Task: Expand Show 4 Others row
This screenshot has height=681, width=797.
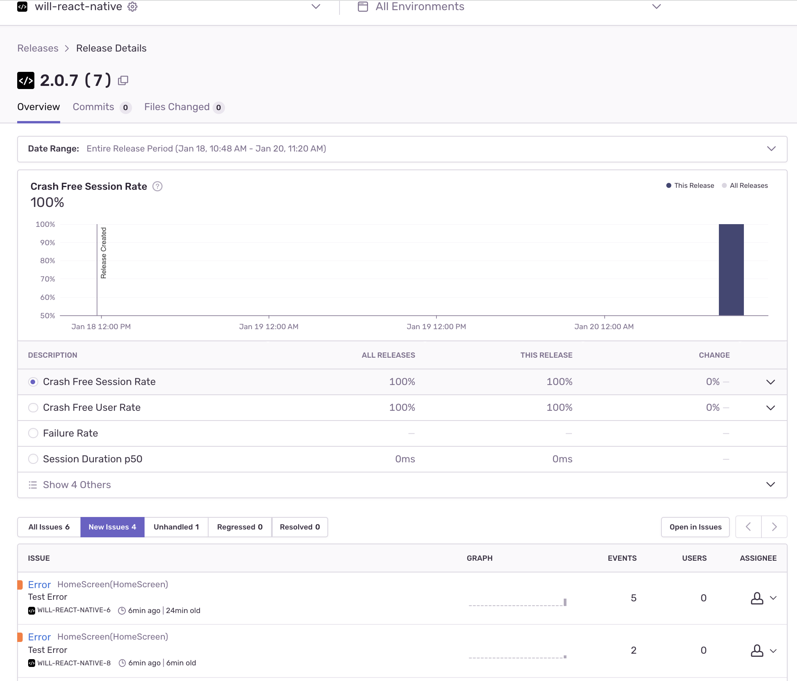Action: click(x=770, y=485)
